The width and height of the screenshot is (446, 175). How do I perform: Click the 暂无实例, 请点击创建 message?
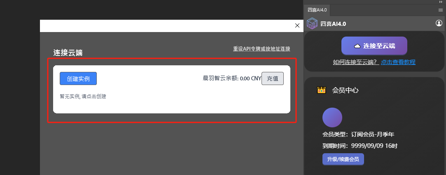pyautogui.click(x=83, y=97)
